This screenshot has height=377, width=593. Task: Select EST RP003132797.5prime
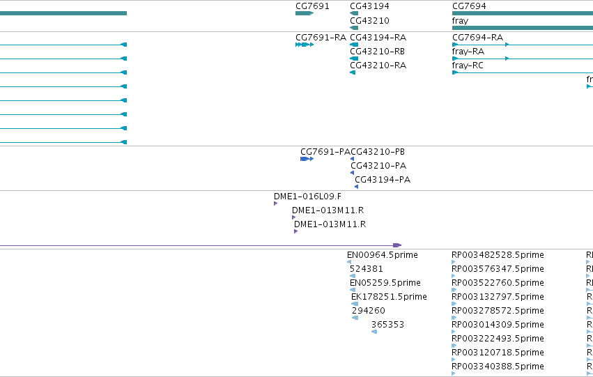click(498, 297)
